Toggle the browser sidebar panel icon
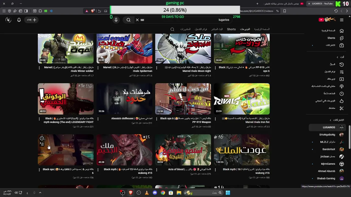Screen dimensions: 351x197 26,11
